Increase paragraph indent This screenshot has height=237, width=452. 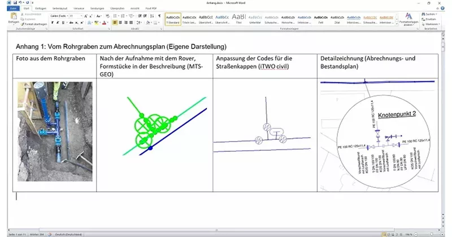click(145, 16)
